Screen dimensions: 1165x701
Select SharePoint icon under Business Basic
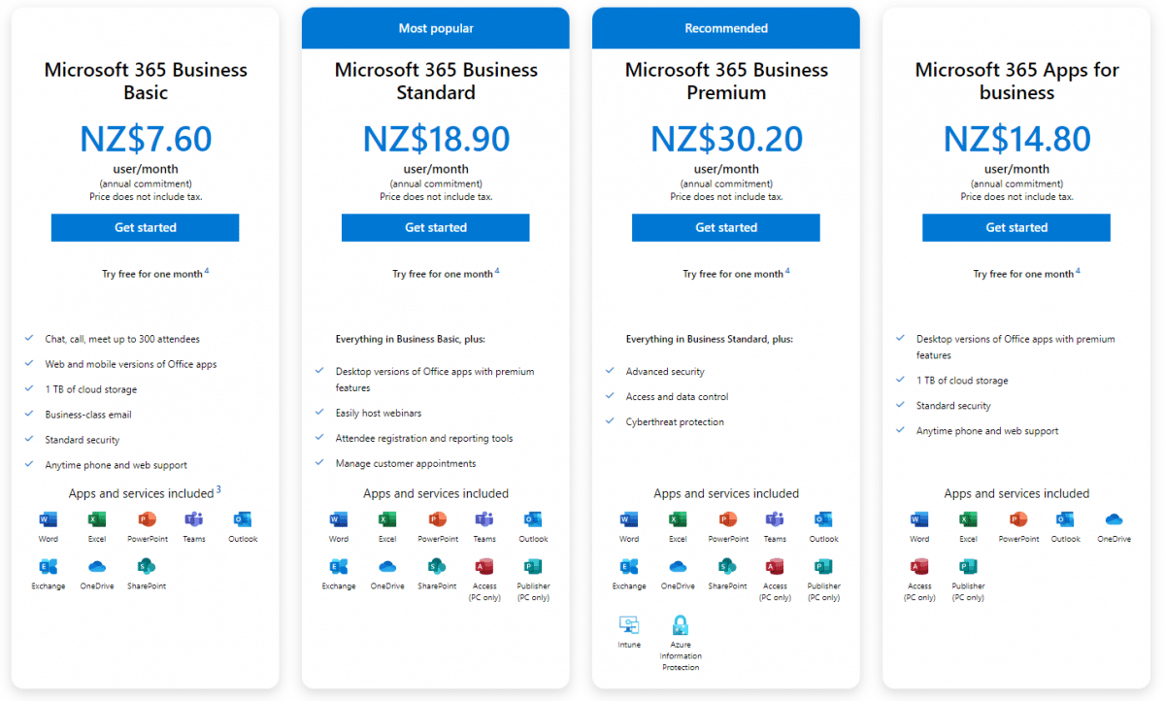click(x=146, y=567)
